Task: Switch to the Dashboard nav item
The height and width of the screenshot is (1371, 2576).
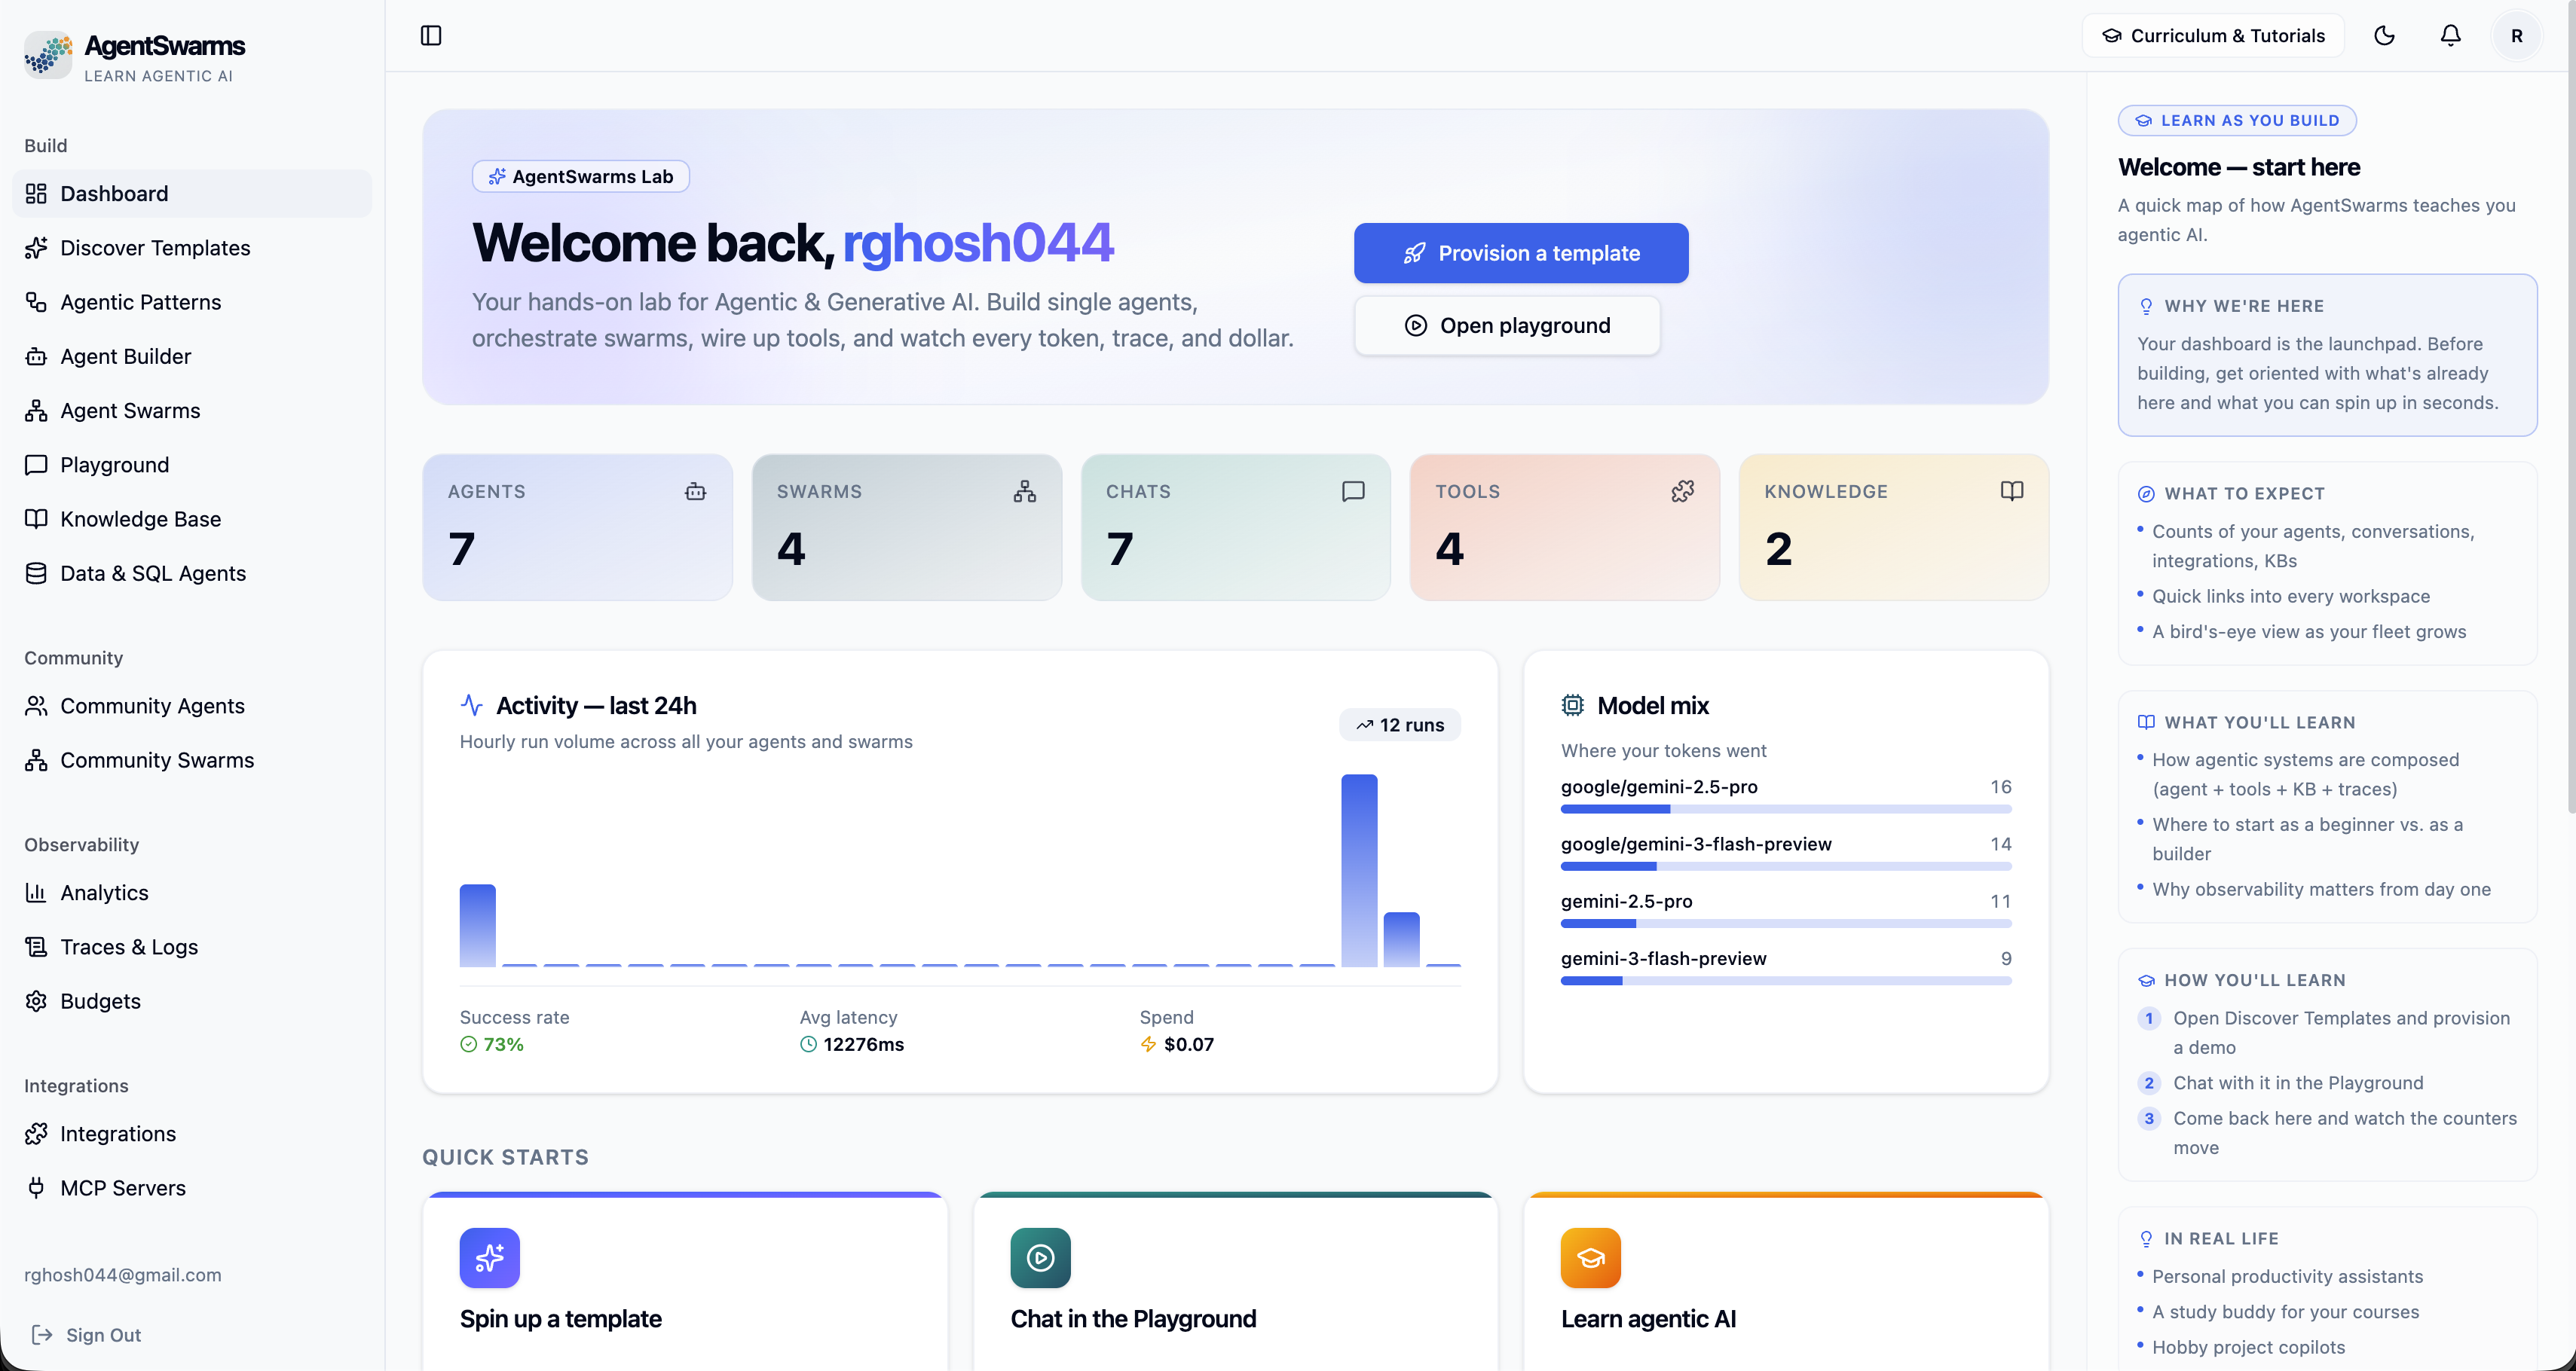Action: tap(114, 193)
